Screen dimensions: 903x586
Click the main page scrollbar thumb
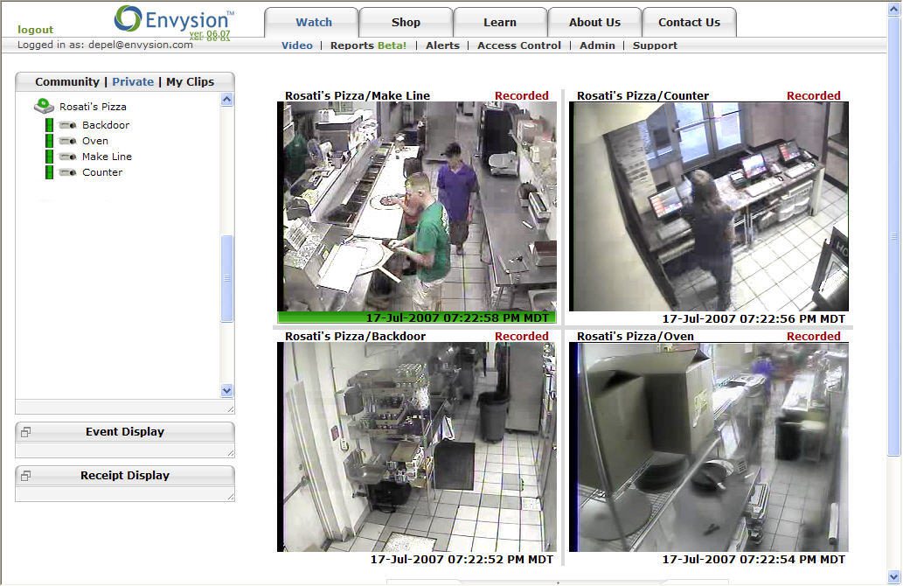[x=893, y=236]
